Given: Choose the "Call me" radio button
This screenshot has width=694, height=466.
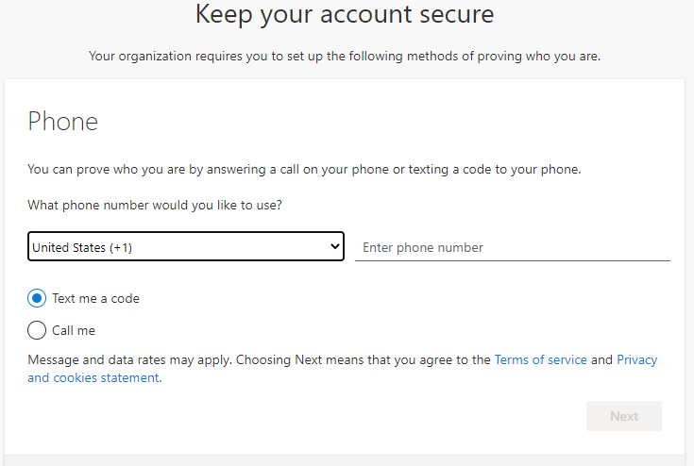Looking at the screenshot, I should [37, 330].
